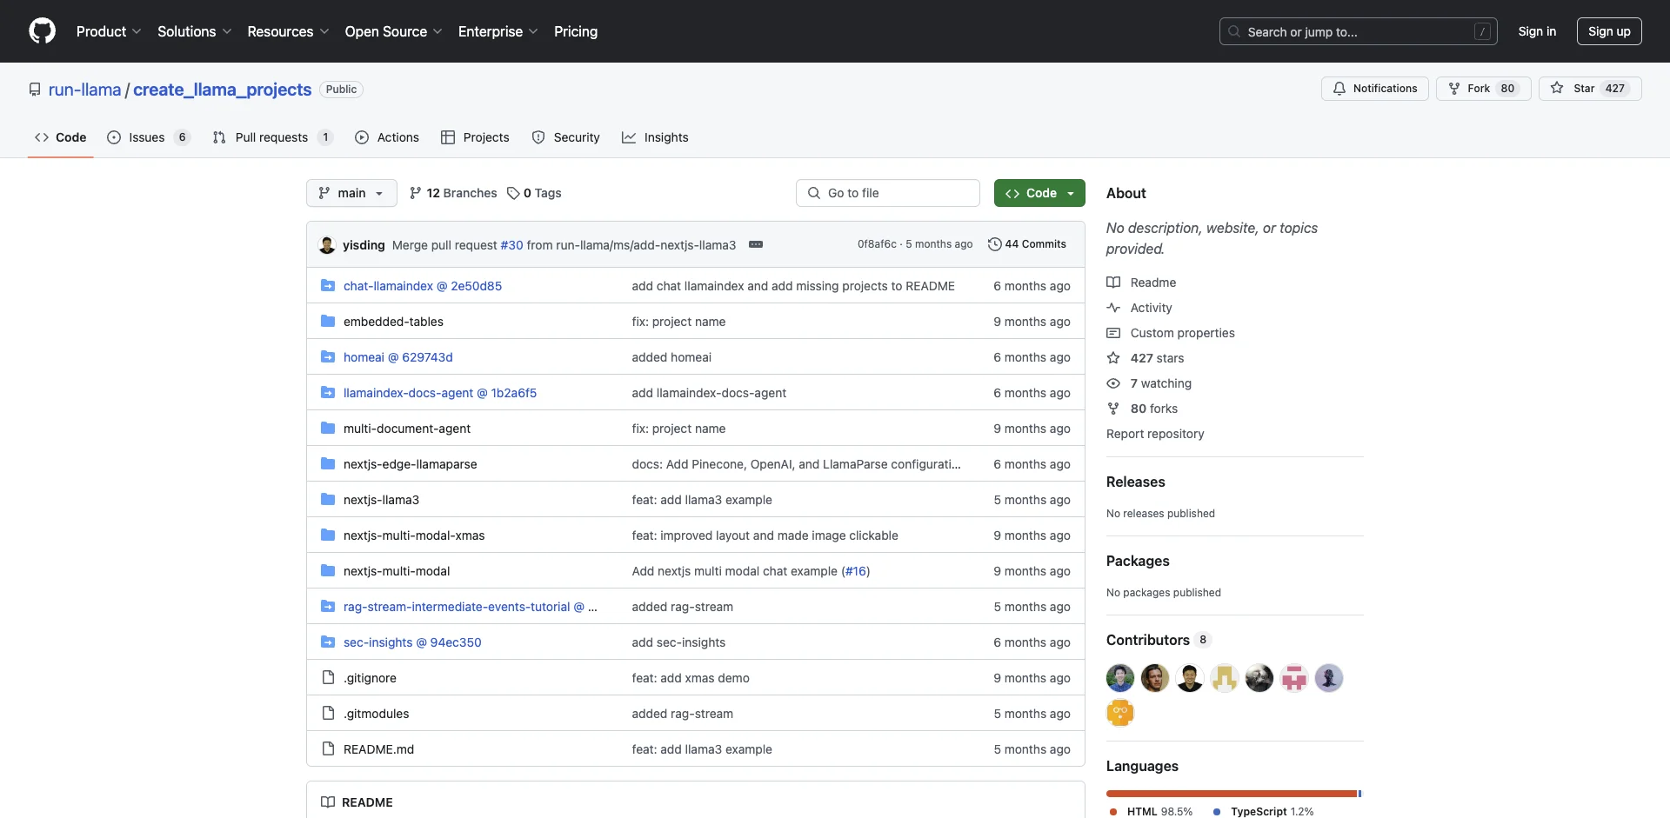
Task: Click the watching eye icon
Action: (1113, 383)
